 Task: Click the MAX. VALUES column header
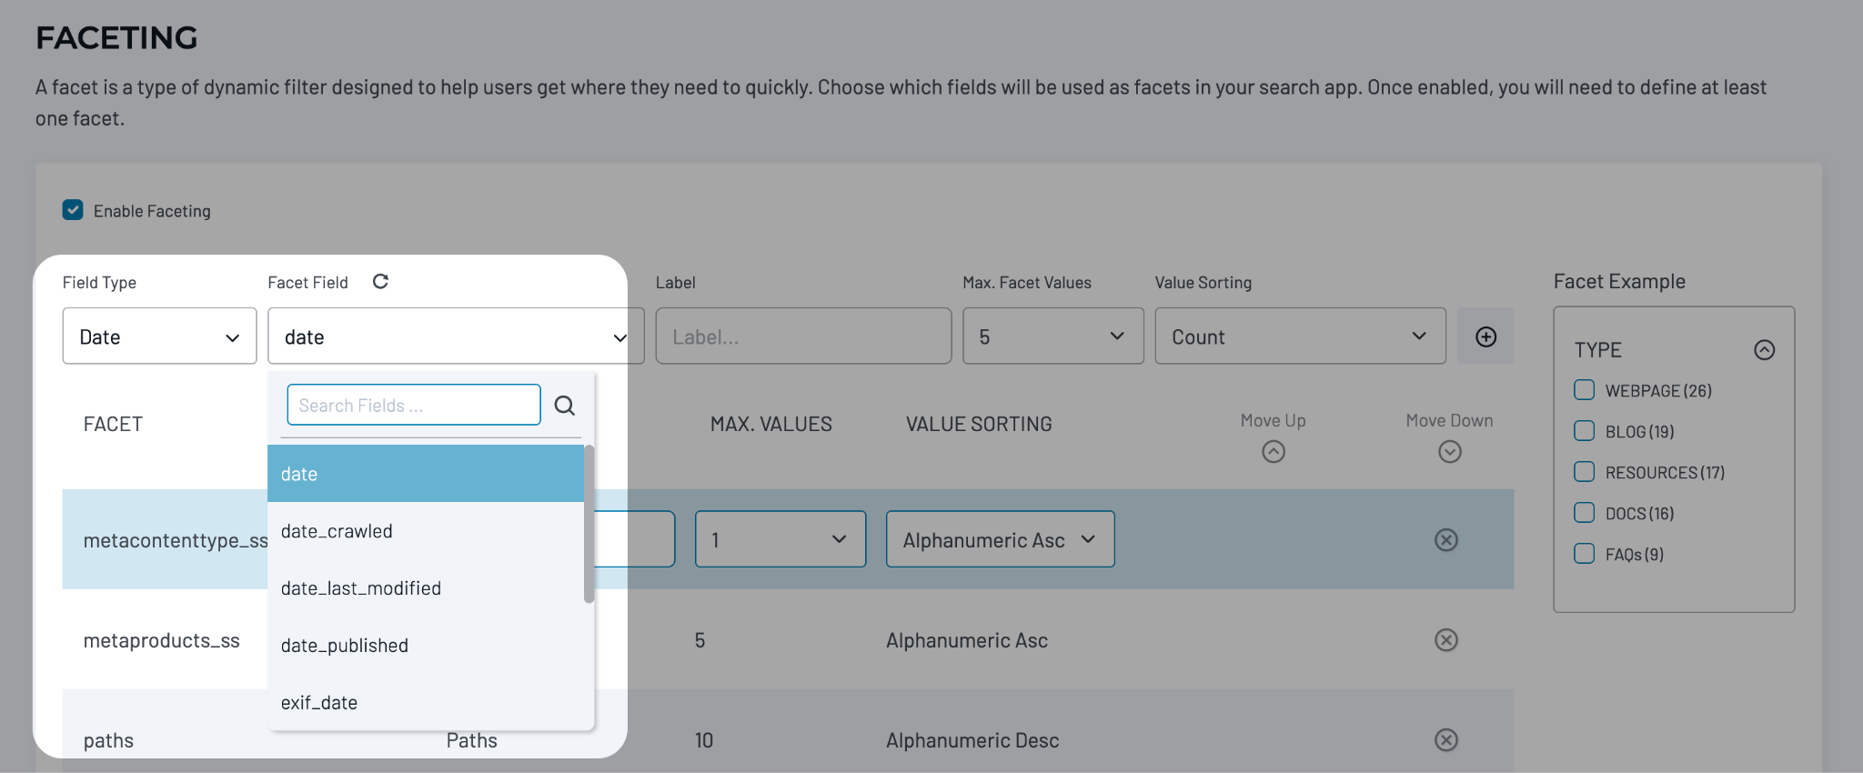[x=771, y=424]
